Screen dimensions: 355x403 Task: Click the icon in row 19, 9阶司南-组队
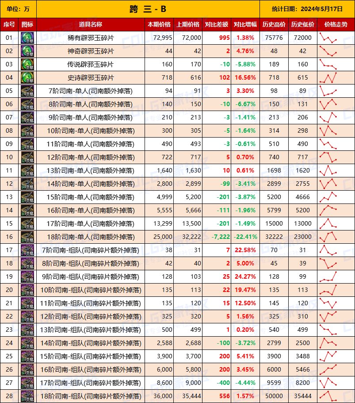[x=27, y=276]
